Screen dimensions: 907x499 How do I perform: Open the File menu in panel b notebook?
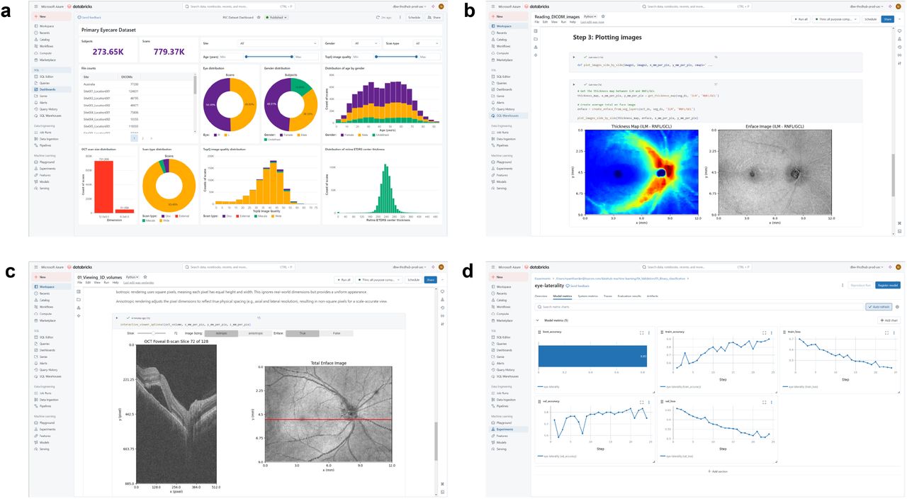point(536,22)
